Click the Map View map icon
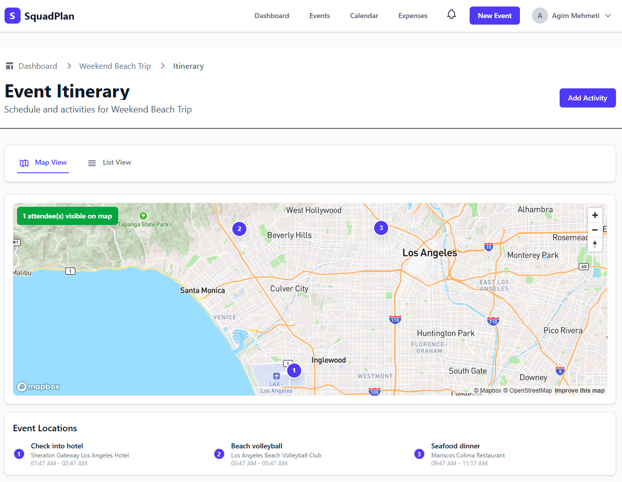 click(24, 163)
